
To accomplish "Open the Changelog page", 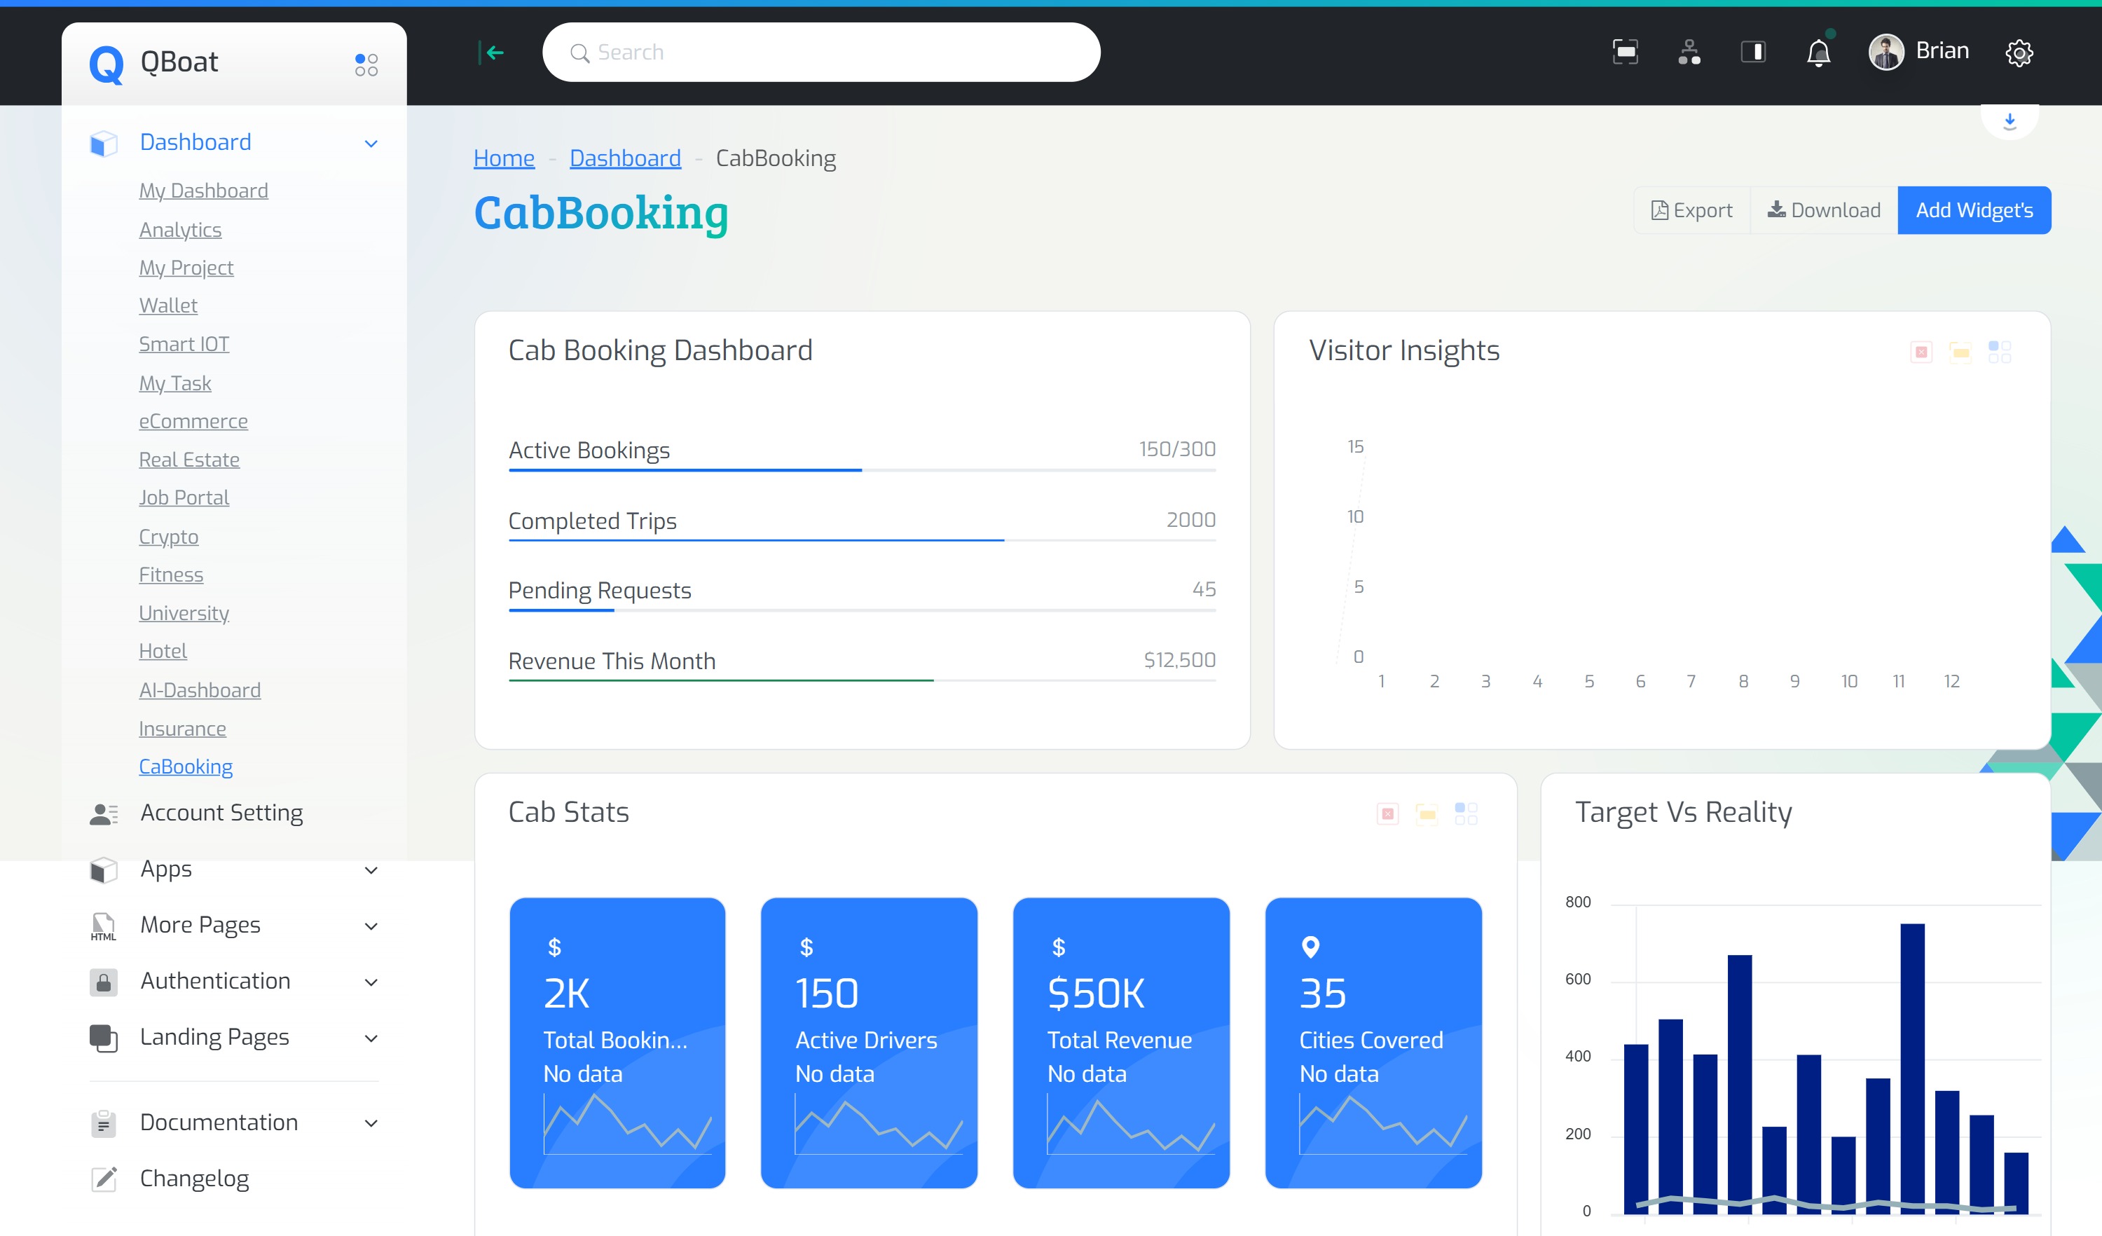I will point(194,1179).
